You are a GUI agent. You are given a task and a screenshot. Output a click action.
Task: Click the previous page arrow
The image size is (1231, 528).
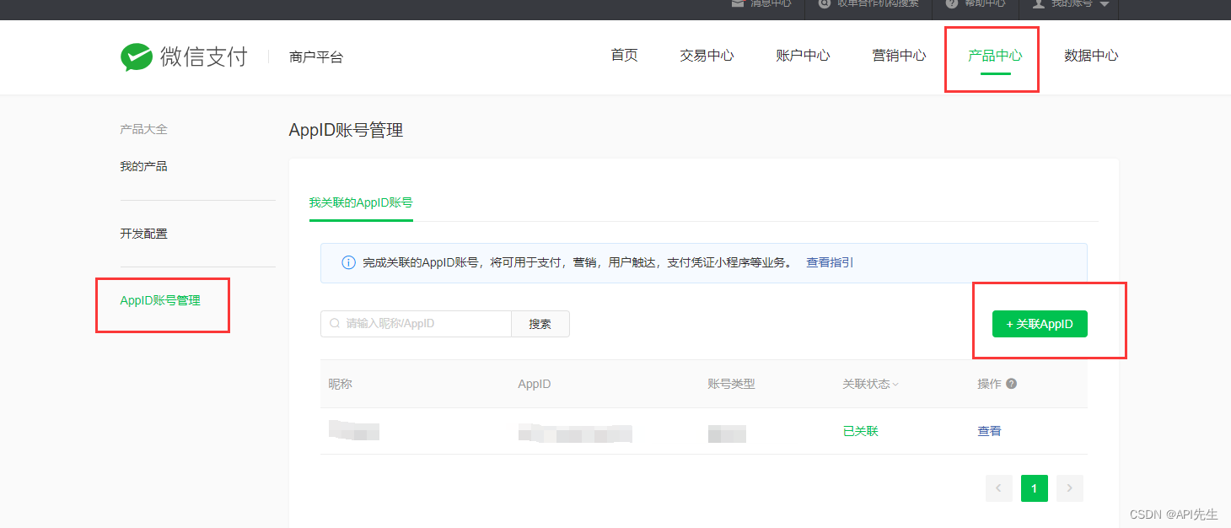pyautogui.click(x=998, y=488)
